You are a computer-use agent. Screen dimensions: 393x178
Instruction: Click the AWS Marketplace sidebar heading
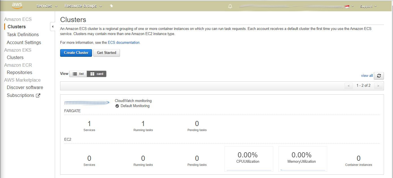[x=22, y=80]
